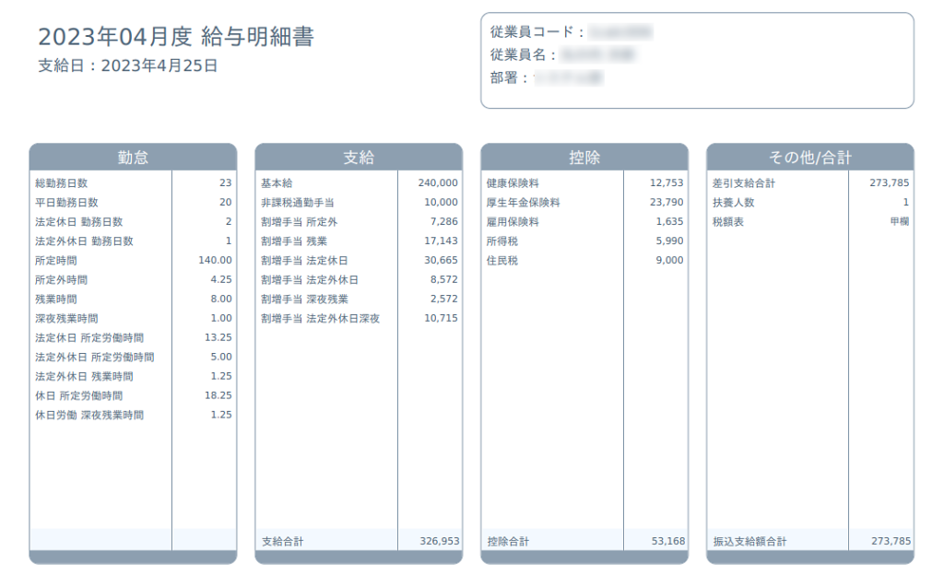
Task: Click the 健康保険料 row label
Action: 513,183
